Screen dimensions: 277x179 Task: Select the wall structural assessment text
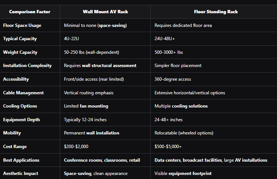109,66
